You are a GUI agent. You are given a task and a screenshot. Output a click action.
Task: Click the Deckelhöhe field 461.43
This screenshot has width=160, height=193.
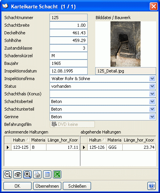(69, 33)
